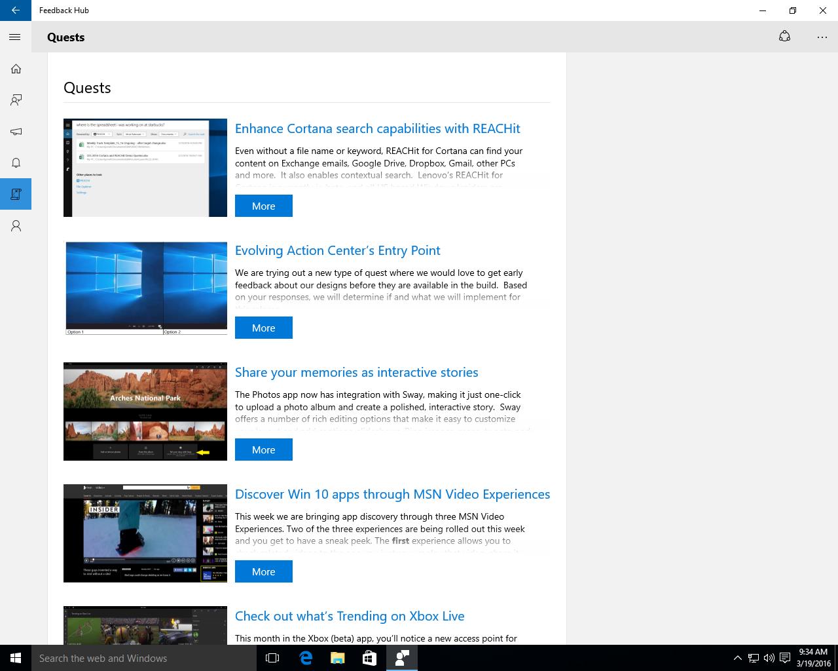Open Task View on the taskbar
This screenshot has width=838, height=671.
[x=272, y=658]
